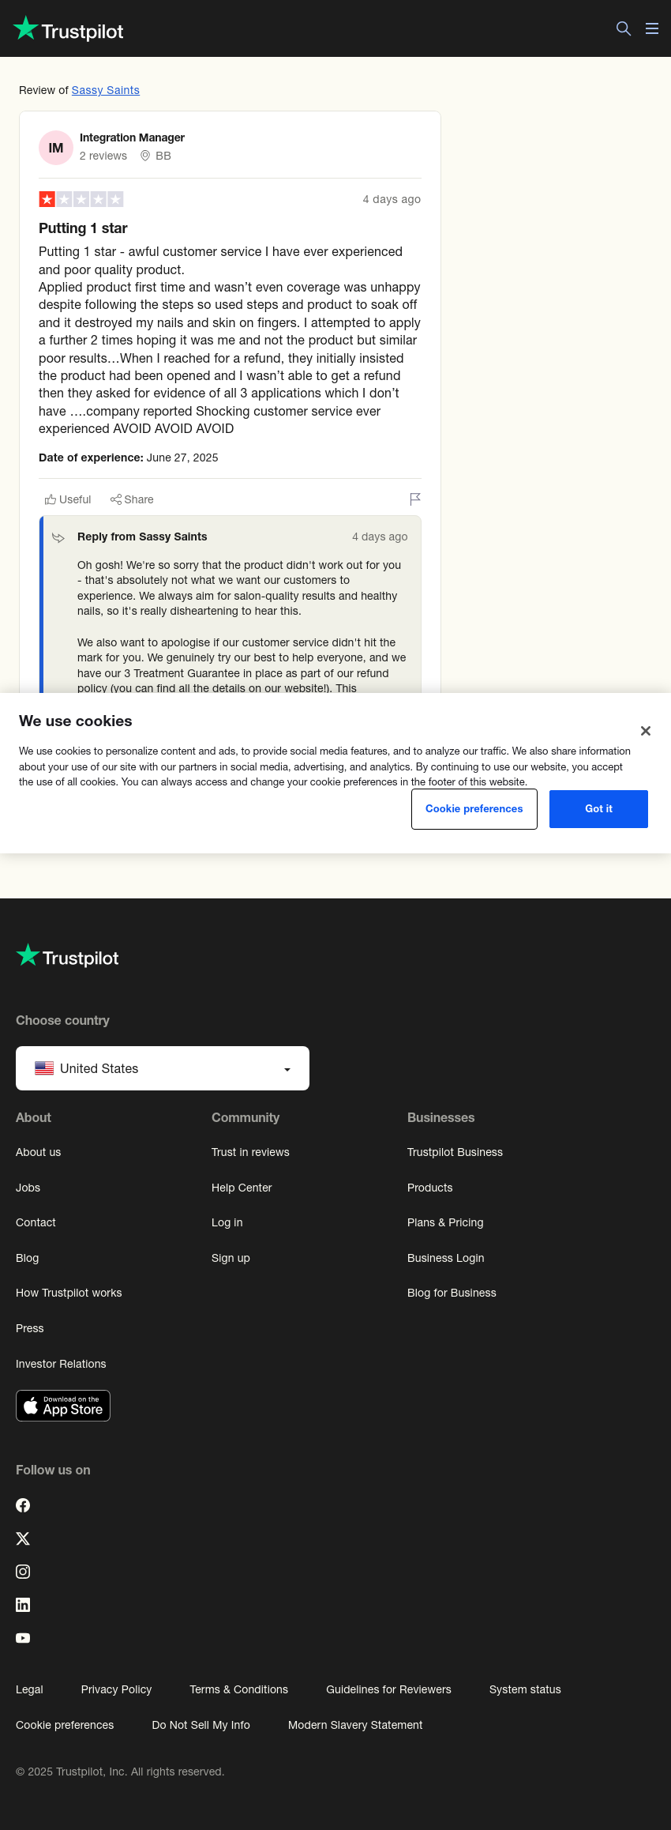Follow the Sassy Saints link
Image resolution: width=671 pixels, height=1830 pixels.
tap(106, 90)
